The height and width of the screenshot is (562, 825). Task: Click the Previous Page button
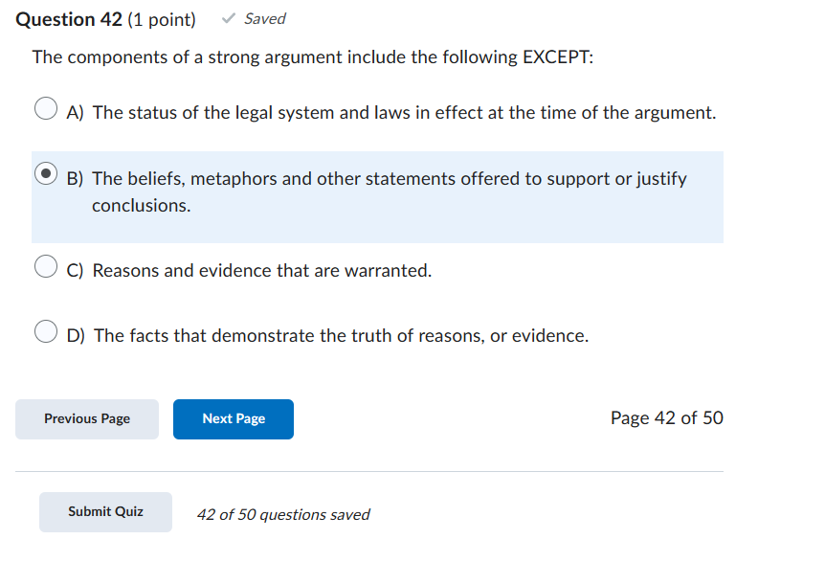pyautogui.click(x=86, y=418)
